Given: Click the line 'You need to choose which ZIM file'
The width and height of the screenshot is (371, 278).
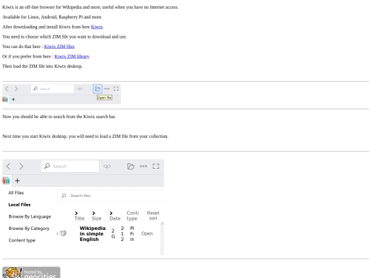Looking at the screenshot, I should 65,36.
